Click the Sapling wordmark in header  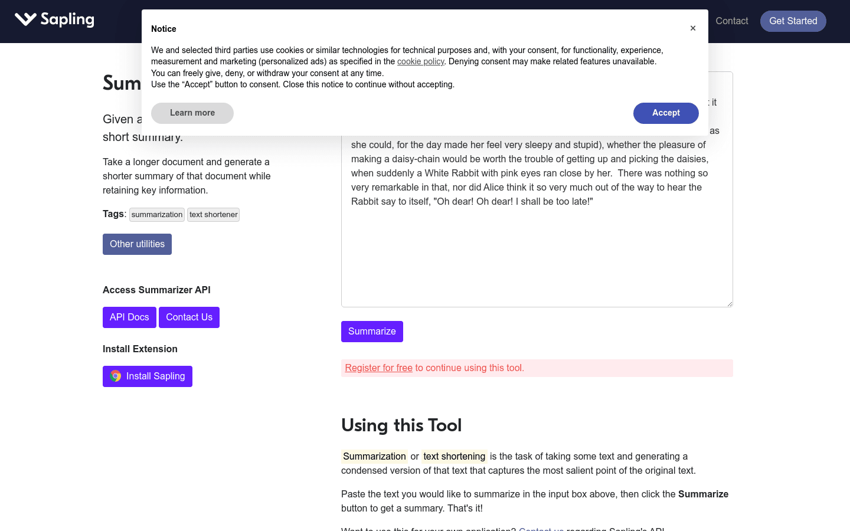(x=67, y=20)
